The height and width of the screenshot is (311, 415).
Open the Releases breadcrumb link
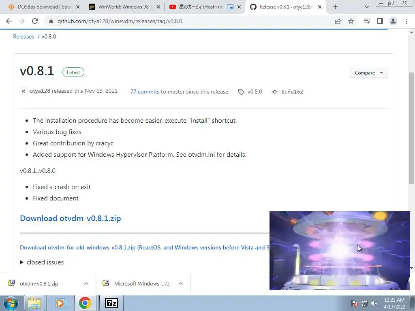(24, 36)
